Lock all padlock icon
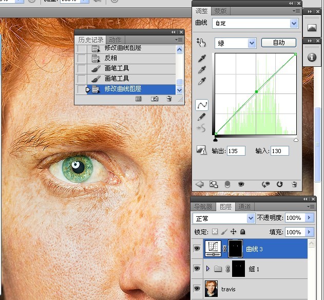Viewport: 324px width, 300px height. point(242,232)
